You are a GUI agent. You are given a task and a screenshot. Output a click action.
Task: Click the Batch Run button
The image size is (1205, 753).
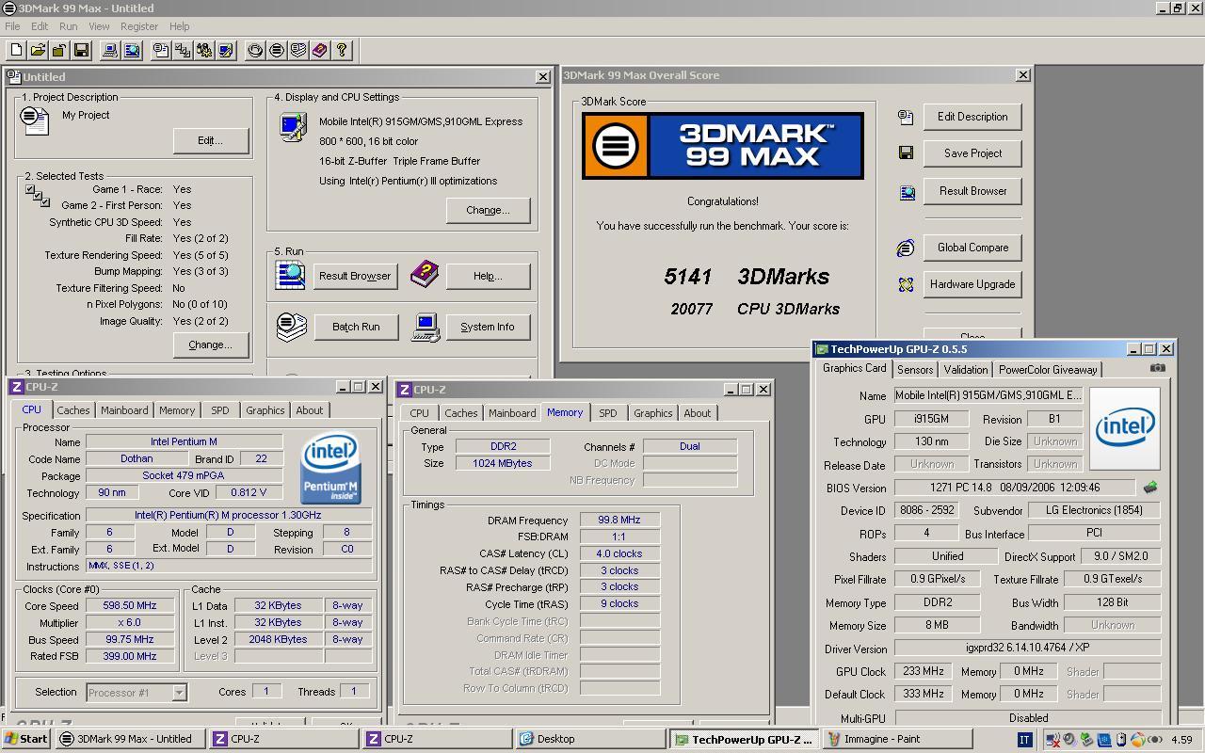click(355, 327)
